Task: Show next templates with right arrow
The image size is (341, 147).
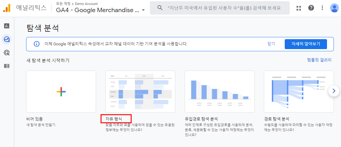Action: [x=334, y=91]
